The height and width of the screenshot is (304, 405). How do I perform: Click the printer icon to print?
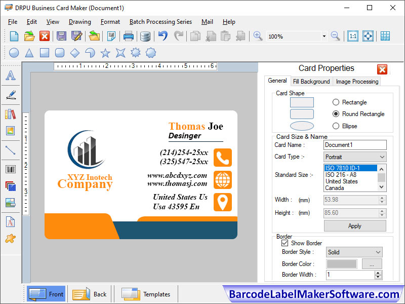pyautogui.click(x=129, y=36)
